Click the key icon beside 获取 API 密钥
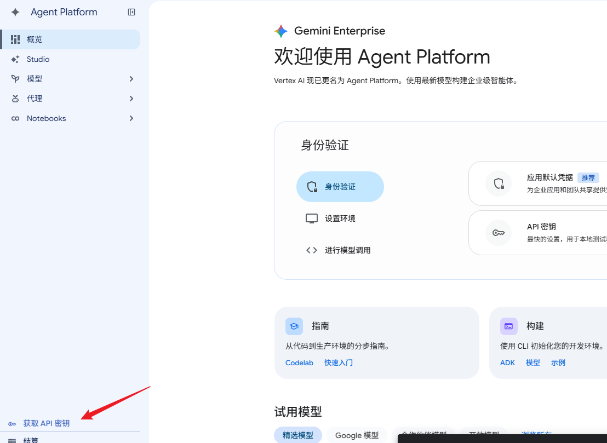The height and width of the screenshot is (443, 607). pyautogui.click(x=13, y=424)
